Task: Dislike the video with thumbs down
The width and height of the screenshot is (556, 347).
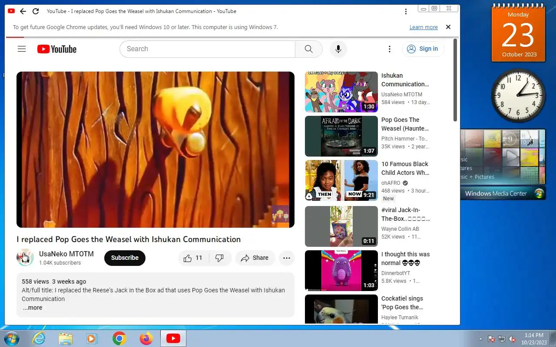Action: (x=220, y=258)
